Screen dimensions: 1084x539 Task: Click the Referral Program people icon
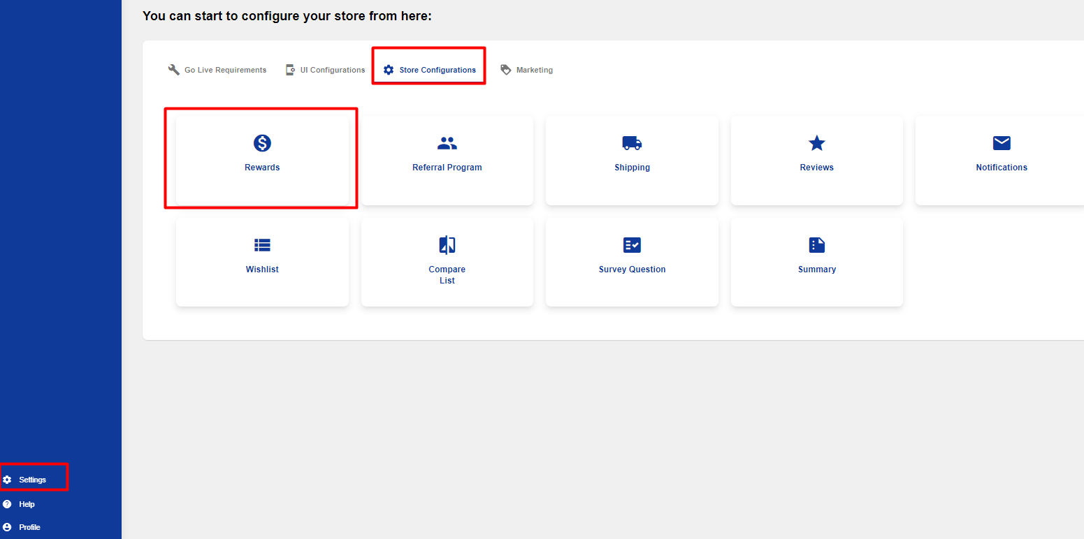[x=447, y=143]
